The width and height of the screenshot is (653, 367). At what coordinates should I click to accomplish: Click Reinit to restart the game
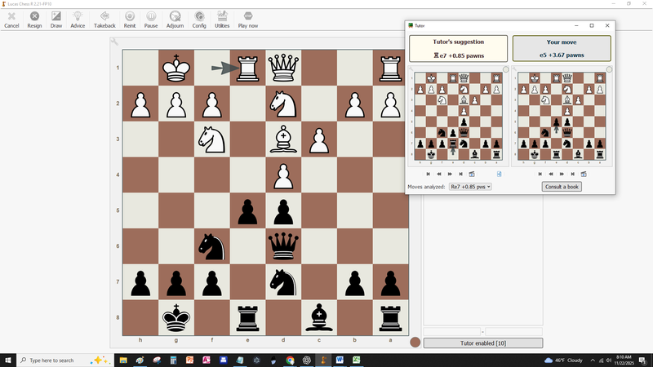130,20
